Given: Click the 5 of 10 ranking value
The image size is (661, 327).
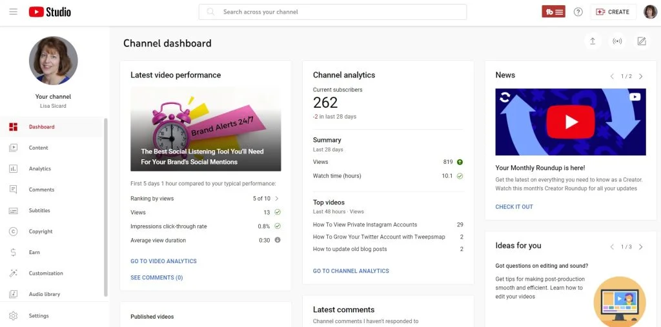Looking at the screenshot, I should click(262, 199).
